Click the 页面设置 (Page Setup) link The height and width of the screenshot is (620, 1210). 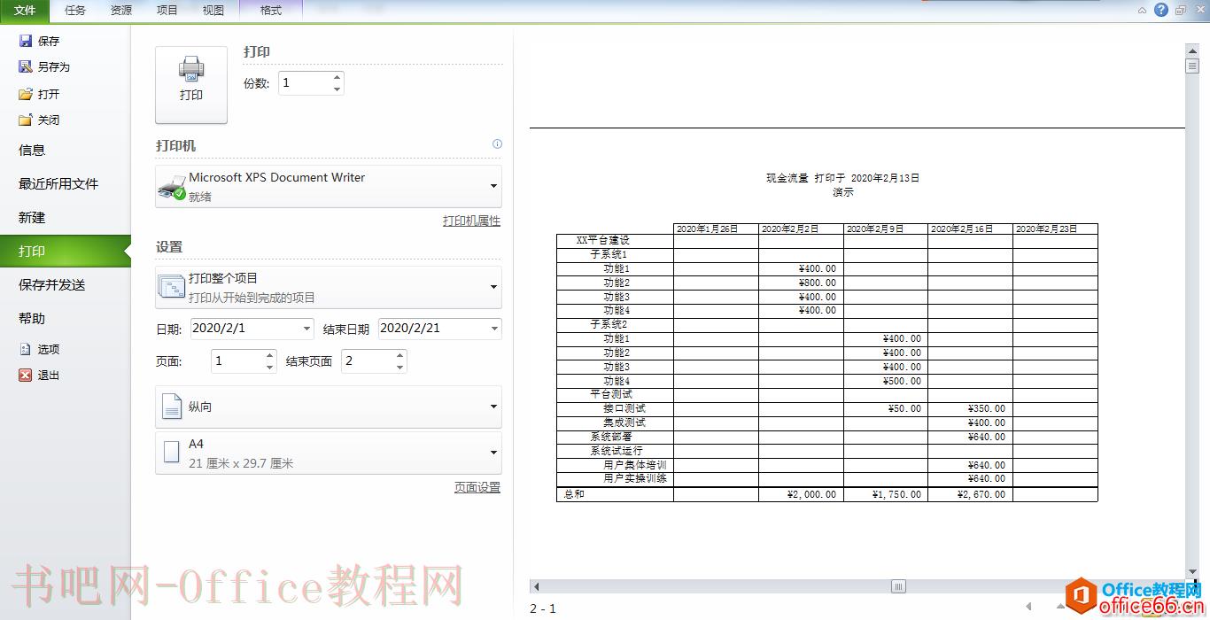click(x=477, y=487)
